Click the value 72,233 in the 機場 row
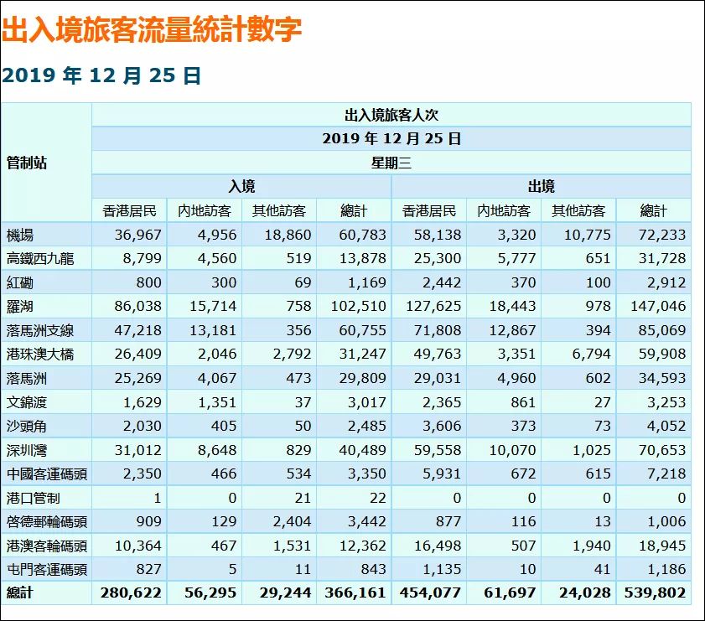This screenshot has height=621, width=705. click(662, 235)
